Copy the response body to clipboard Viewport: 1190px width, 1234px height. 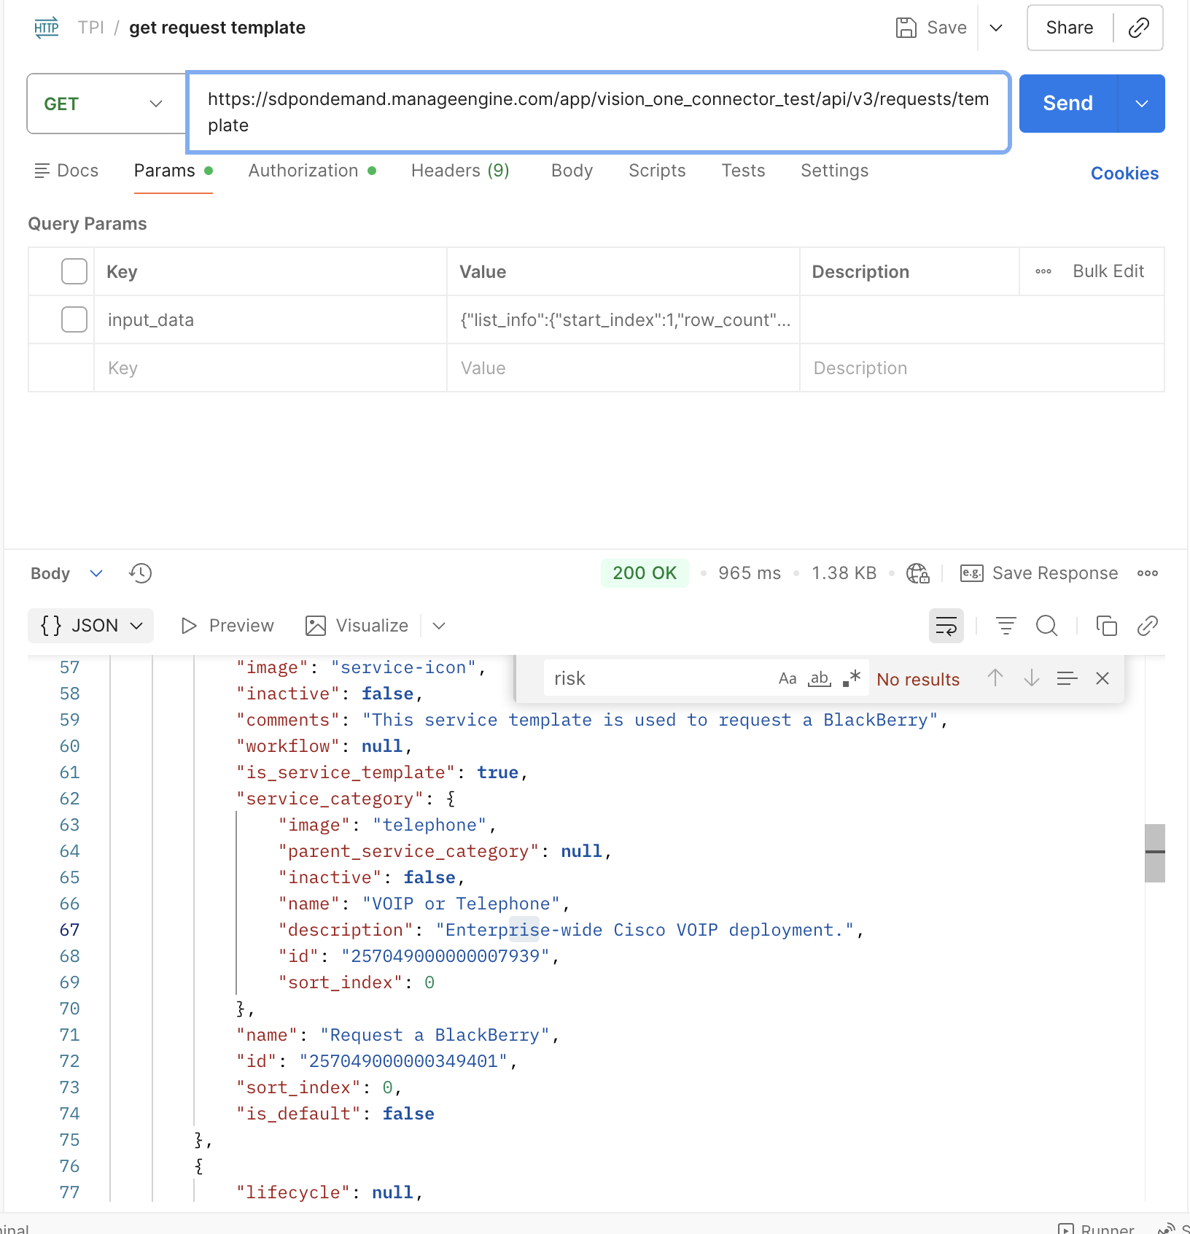(x=1106, y=626)
